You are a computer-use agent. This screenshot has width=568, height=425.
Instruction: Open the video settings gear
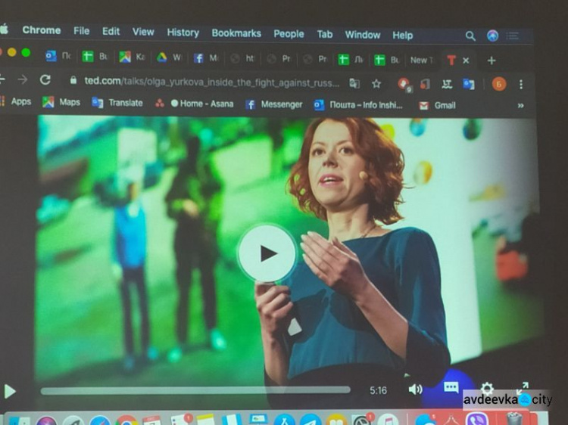coord(486,389)
